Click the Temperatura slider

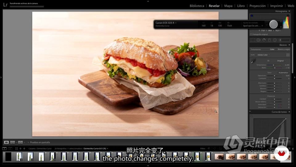(274, 65)
